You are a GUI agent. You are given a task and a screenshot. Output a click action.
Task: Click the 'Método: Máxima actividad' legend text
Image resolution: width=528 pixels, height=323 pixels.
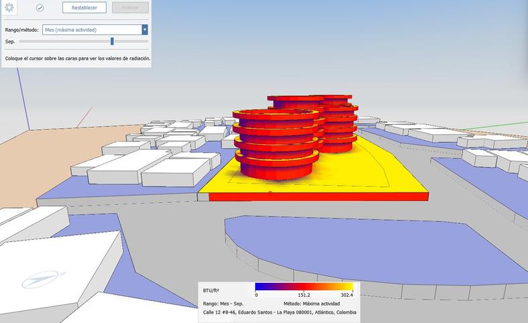tap(311, 304)
